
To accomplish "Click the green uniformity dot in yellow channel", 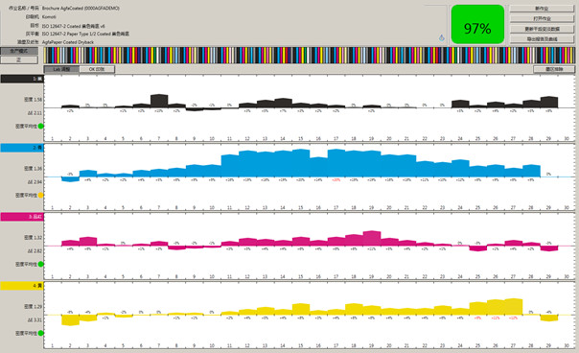I will 41,333.
